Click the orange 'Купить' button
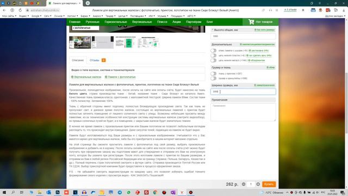This screenshot has width=348, height=196. pos(269,184)
